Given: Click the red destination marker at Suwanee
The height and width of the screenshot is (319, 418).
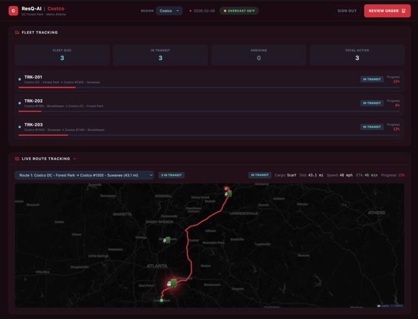Looking at the screenshot, I should [x=226, y=189].
